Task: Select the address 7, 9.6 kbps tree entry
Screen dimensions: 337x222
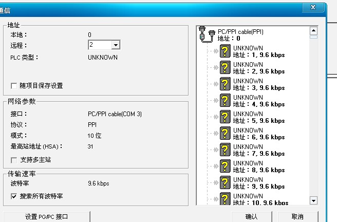Action: click(258, 154)
